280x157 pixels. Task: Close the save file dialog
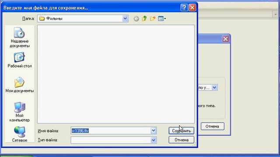pyautogui.click(x=192, y=8)
